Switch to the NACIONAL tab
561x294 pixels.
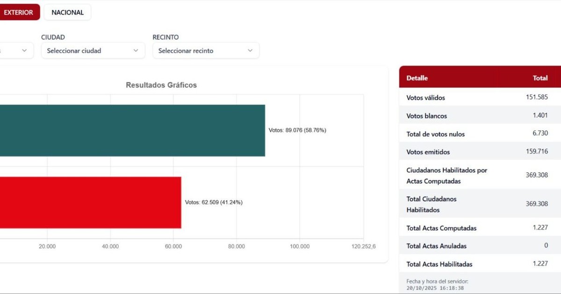point(67,12)
